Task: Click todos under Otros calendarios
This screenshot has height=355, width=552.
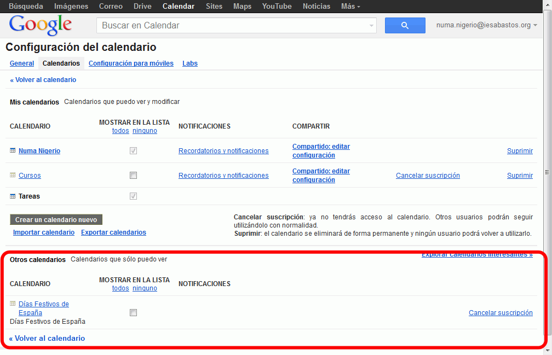Action: pyautogui.click(x=120, y=288)
